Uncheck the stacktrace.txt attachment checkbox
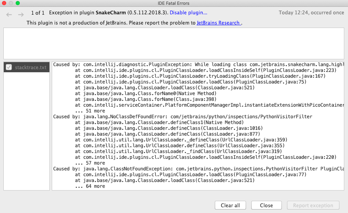This screenshot has height=213, width=348. 9,67
